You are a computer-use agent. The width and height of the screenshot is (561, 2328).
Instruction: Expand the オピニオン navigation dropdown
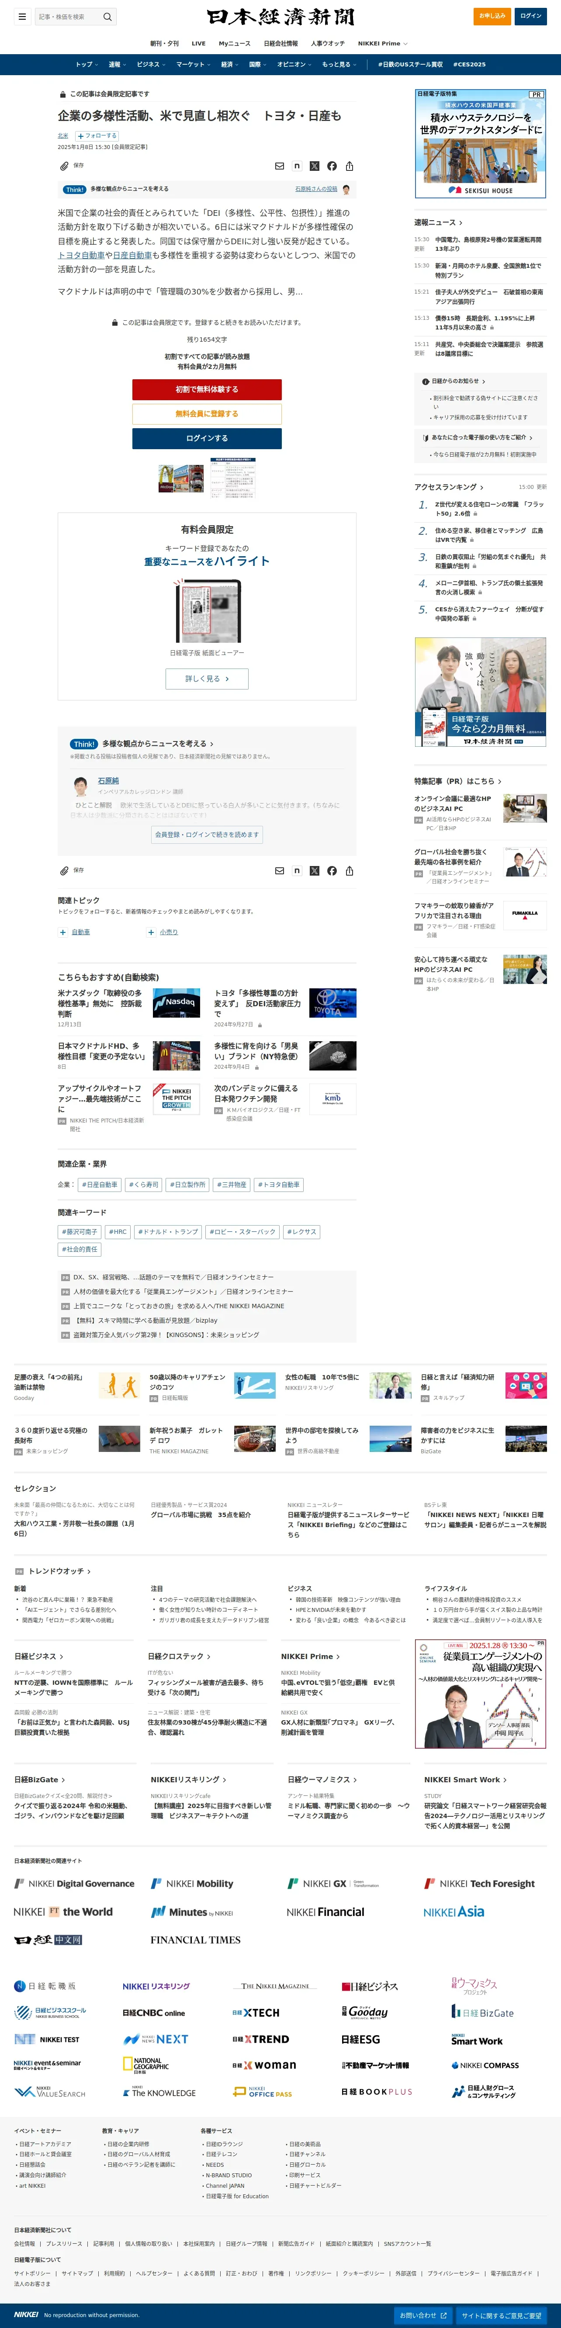pos(294,64)
